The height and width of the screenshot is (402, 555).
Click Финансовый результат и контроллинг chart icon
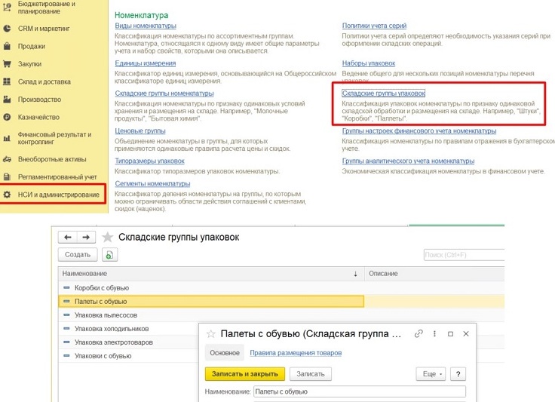click(x=7, y=138)
